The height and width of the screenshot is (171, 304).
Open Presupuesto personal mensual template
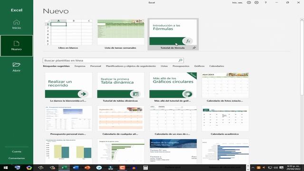pos(68,121)
